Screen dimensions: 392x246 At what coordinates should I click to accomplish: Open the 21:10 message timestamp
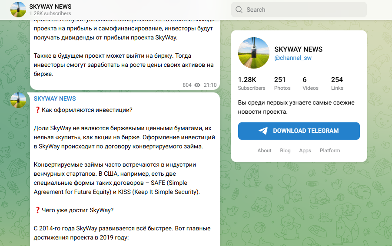click(x=210, y=85)
